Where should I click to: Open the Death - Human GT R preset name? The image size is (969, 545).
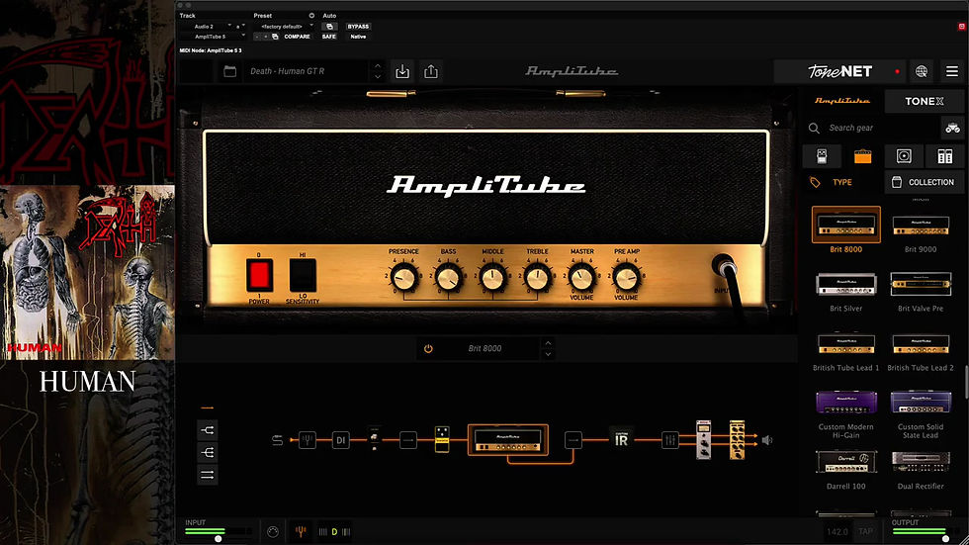[x=288, y=71]
